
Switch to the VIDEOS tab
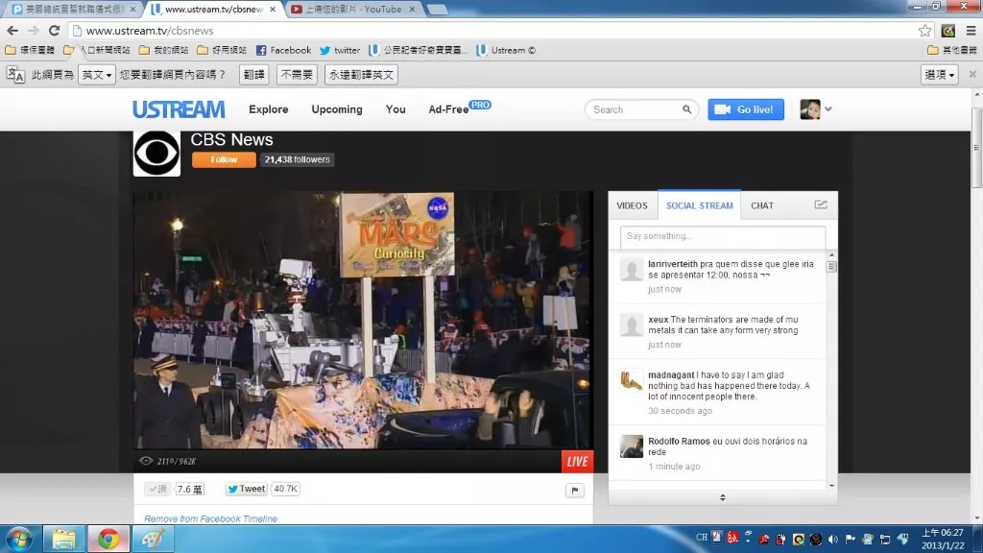pyautogui.click(x=632, y=205)
